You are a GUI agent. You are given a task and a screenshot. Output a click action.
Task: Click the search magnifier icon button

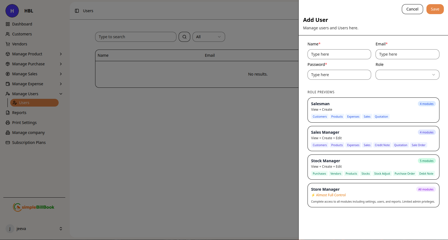pyautogui.click(x=184, y=37)
